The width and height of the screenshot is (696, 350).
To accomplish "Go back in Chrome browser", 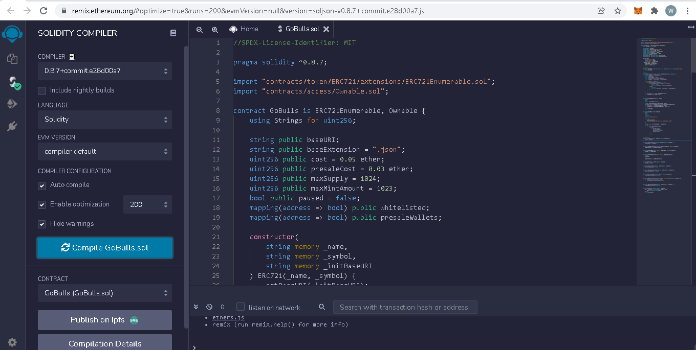I will (x=11, y=10).
